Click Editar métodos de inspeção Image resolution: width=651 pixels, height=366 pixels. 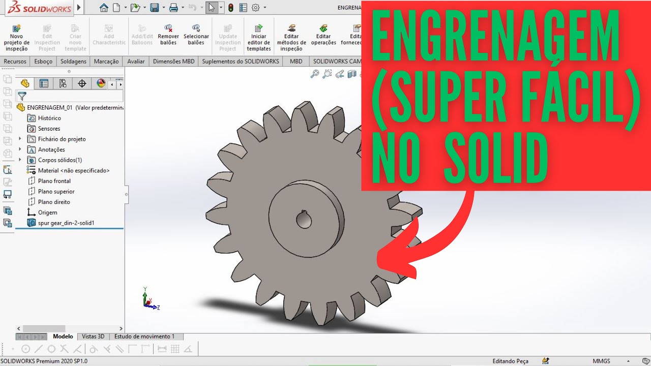[x=291, y=38]
